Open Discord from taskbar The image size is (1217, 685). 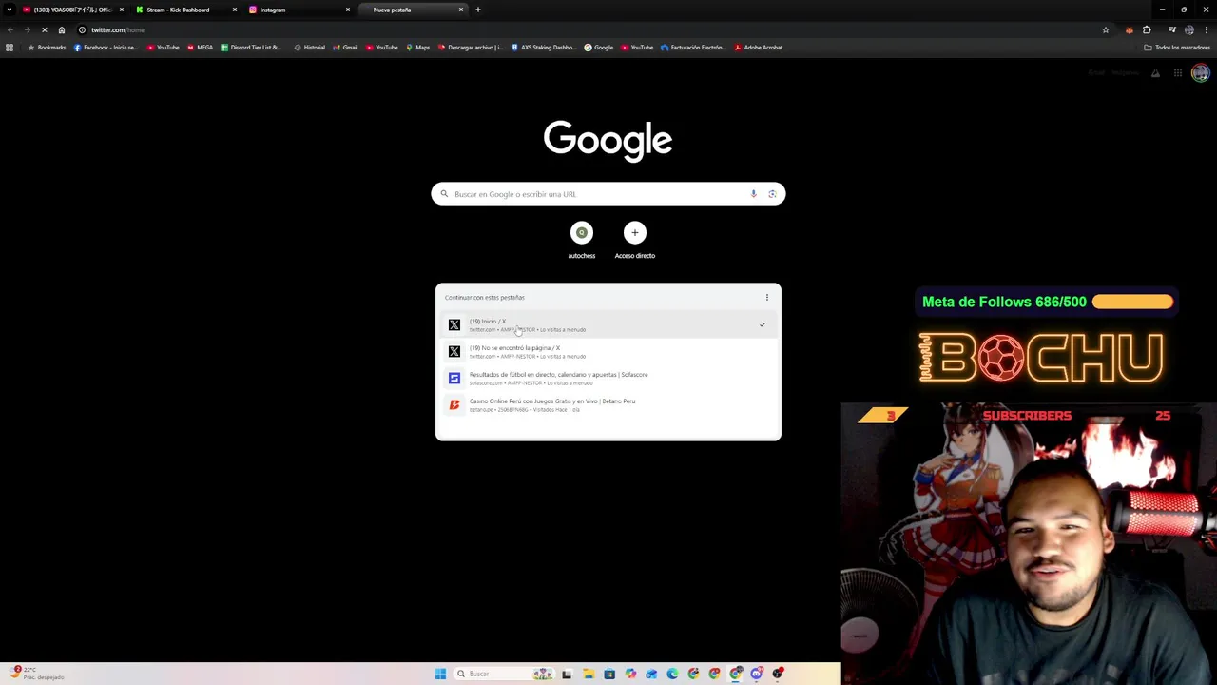click(x=757, y=674)
